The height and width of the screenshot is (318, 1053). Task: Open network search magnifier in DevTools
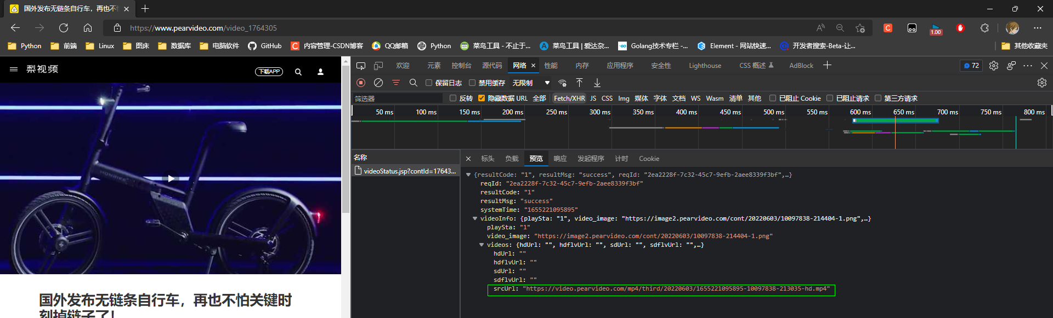[414, 83]
